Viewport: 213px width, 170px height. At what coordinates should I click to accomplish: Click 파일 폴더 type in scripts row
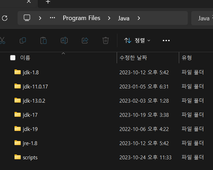click(193, 157)
